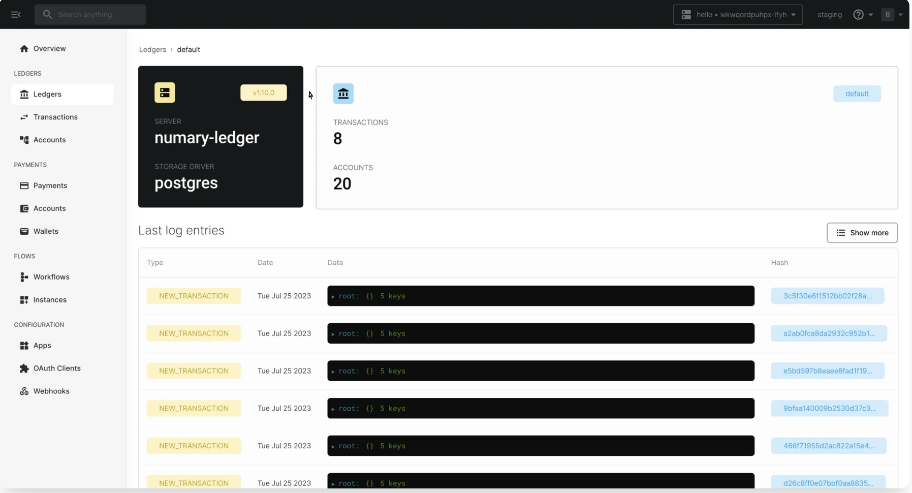The width and height of the screenshot is (912, 493).
Task: Click the help question mark icon
Action: click(x=858, y=15)
